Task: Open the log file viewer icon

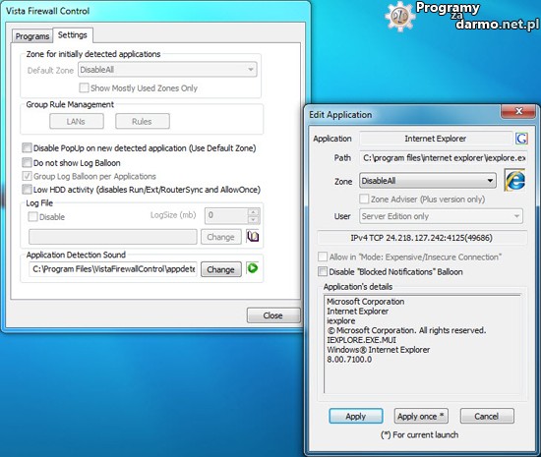Action: [x=253, y=237]
